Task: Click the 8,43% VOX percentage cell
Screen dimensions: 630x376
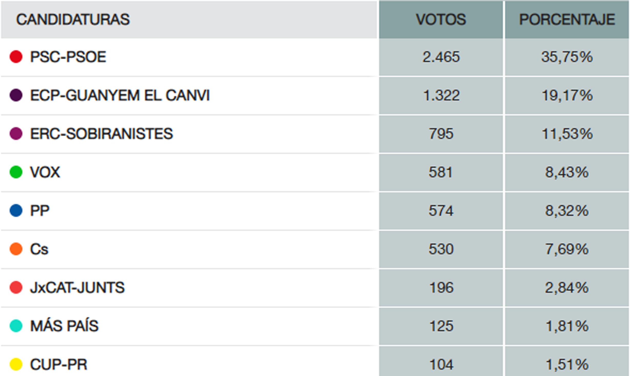Action: [x=567, y=172]
